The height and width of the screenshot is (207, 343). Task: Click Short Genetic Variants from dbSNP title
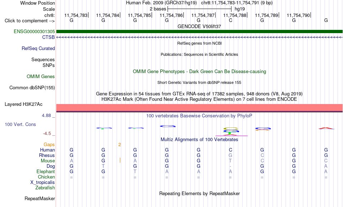[199, 82]
